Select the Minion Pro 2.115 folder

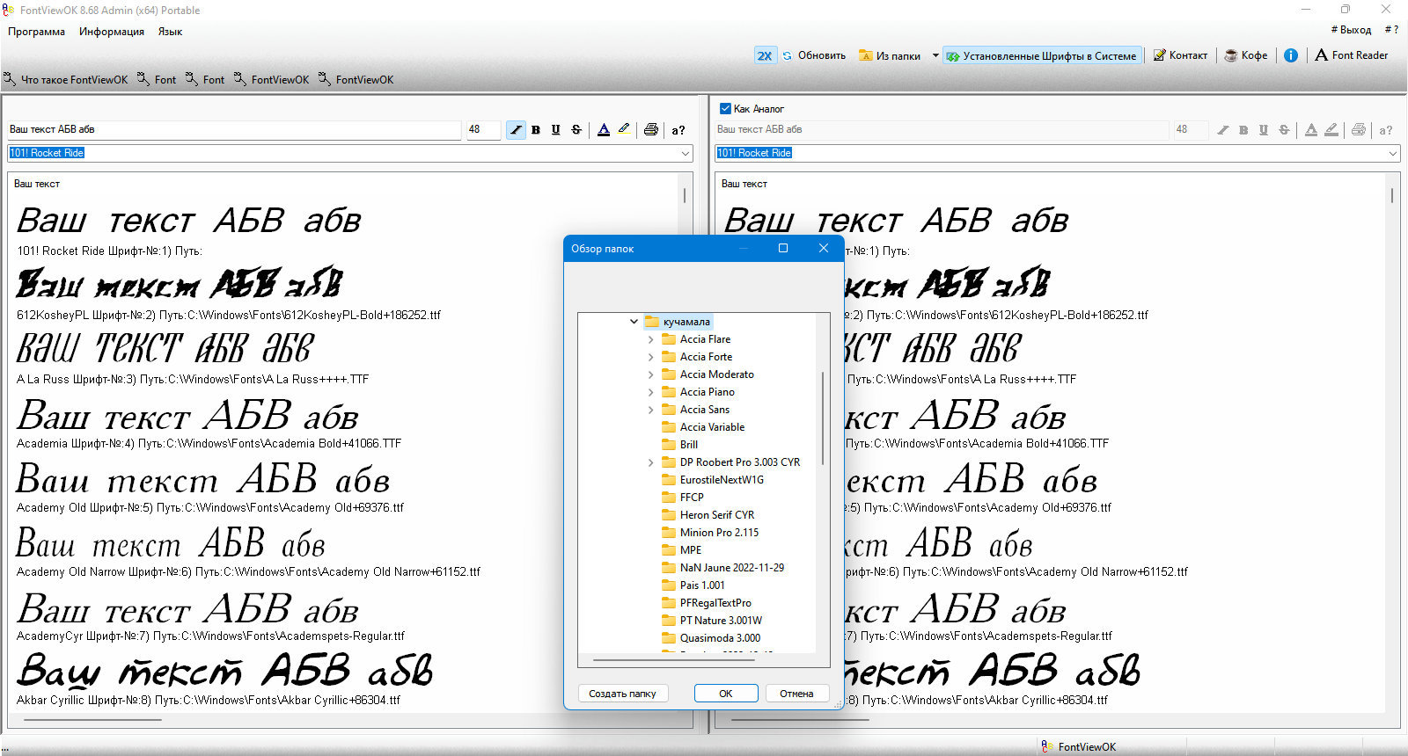pyautogui.click(x=718, y=533)
